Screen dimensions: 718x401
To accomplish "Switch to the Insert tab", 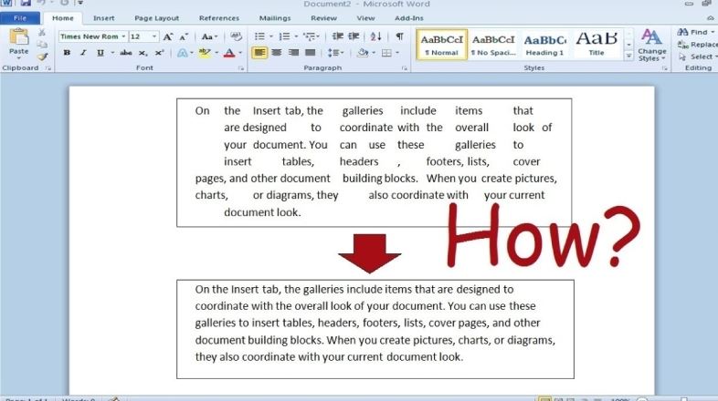I will [104, 18].
